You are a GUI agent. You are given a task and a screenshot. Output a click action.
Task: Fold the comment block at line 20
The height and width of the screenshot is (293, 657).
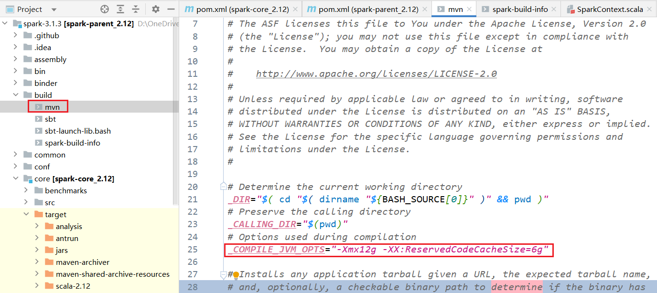click(223, 187)
